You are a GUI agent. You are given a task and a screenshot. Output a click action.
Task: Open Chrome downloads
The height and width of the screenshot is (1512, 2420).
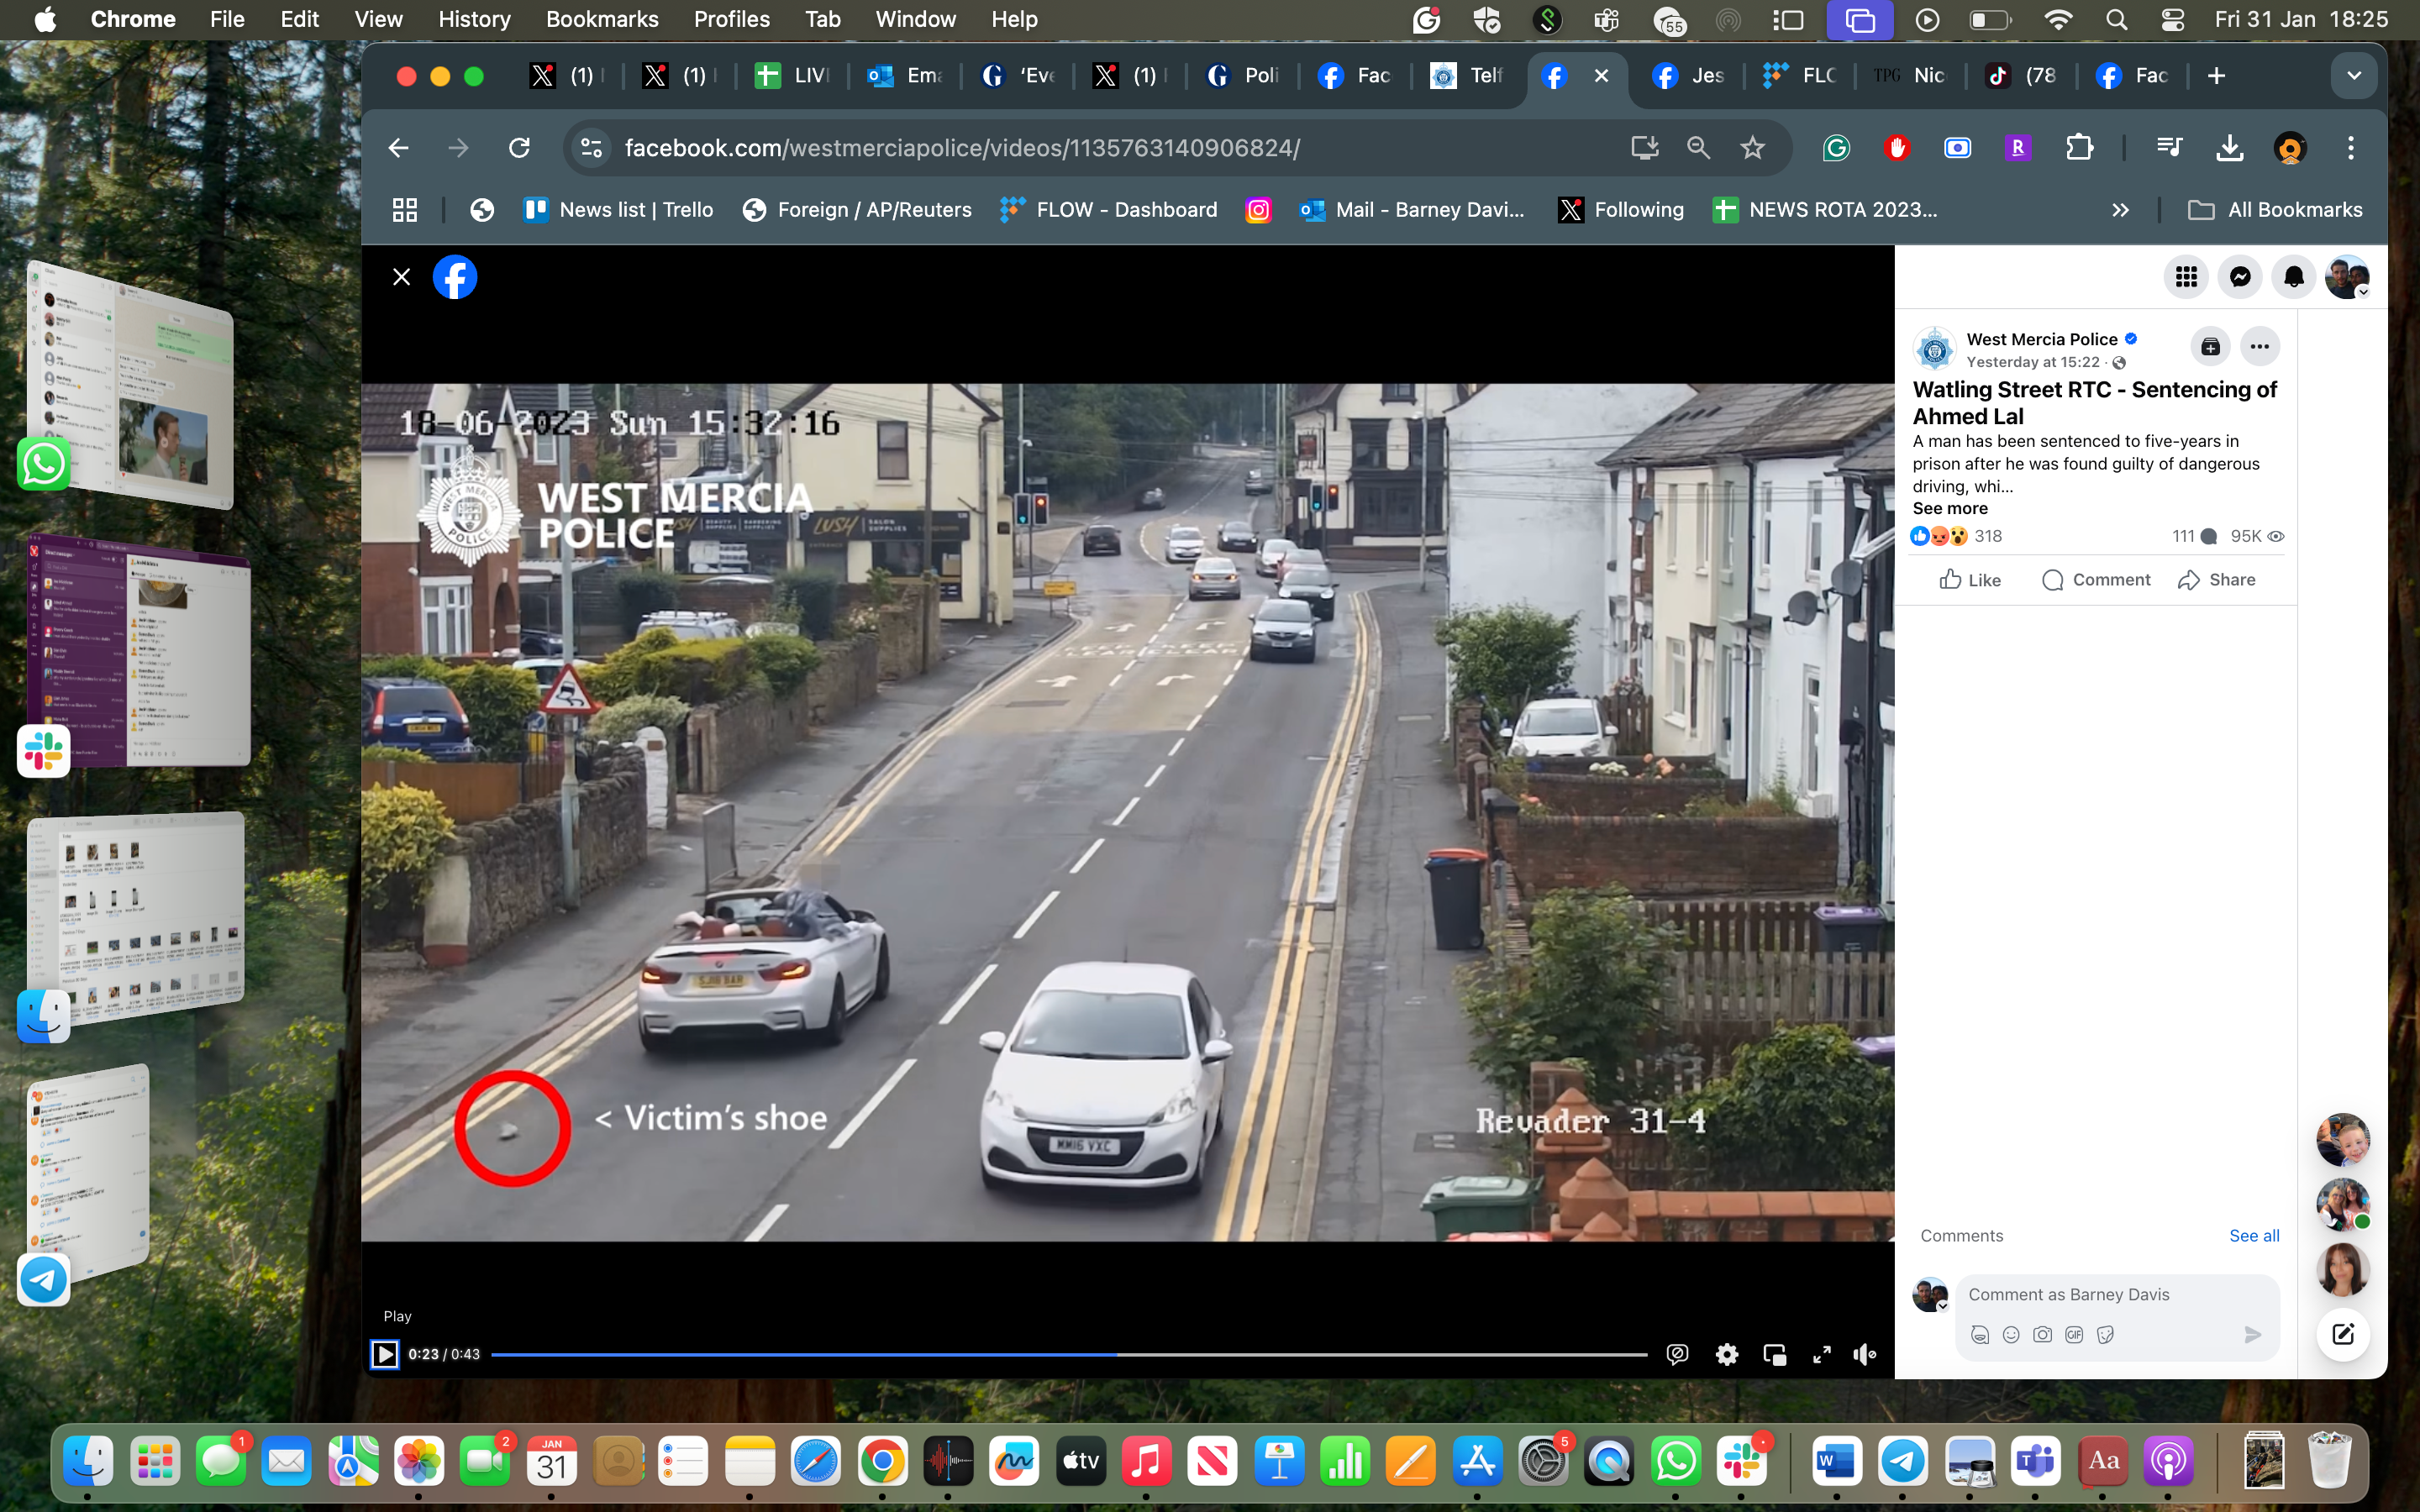click(x=2229, y=148)
